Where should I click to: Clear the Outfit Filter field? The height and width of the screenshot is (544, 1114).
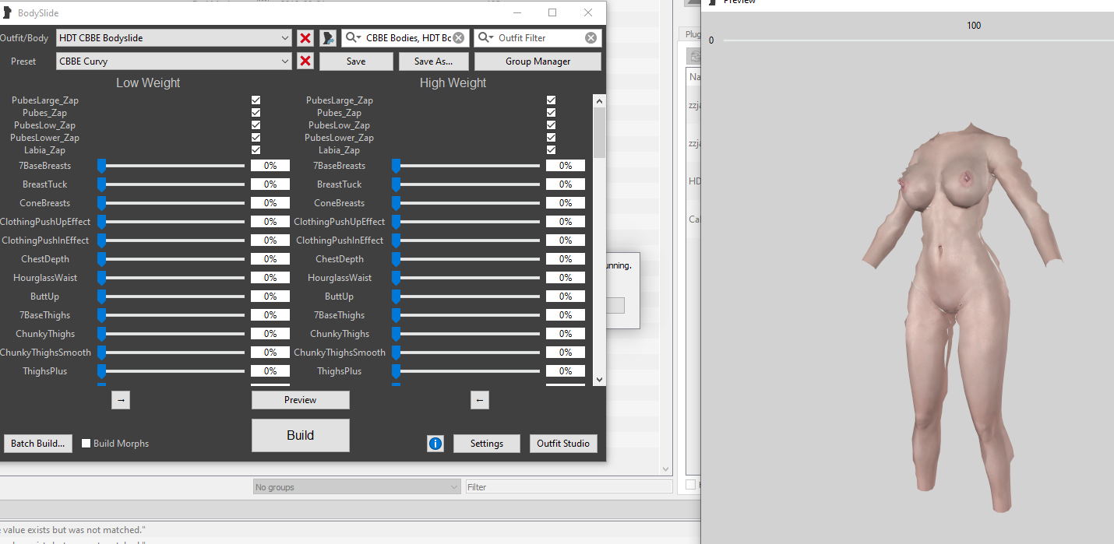(591, 38)
